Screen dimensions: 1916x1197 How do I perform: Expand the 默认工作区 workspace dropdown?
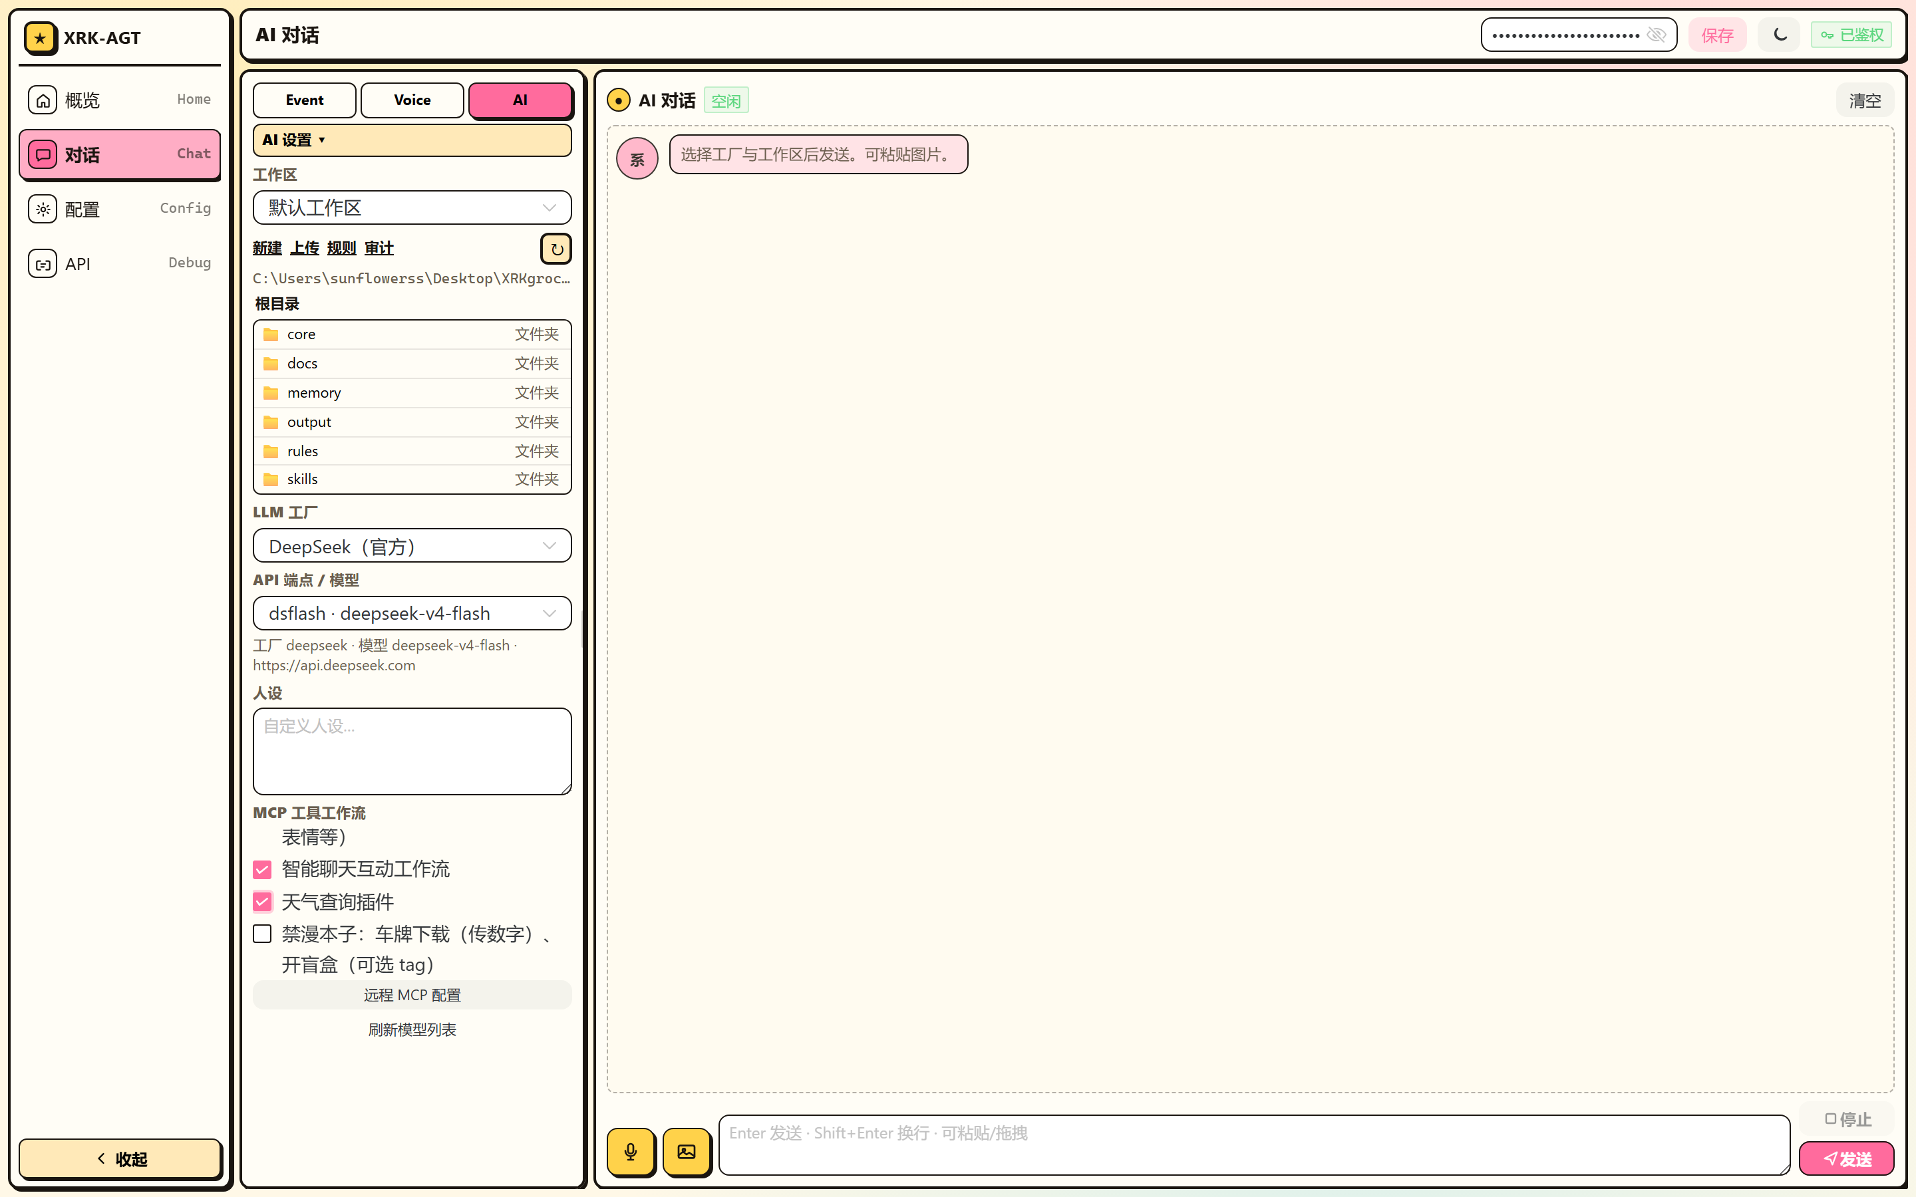(412, 207)
